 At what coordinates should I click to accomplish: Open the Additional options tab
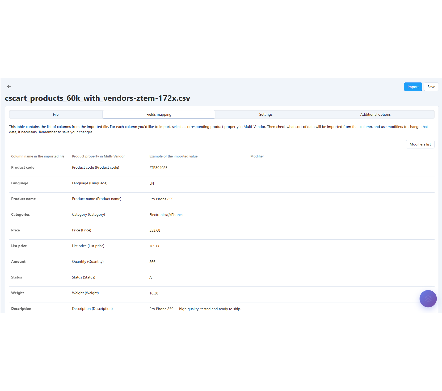pos(375,114)
